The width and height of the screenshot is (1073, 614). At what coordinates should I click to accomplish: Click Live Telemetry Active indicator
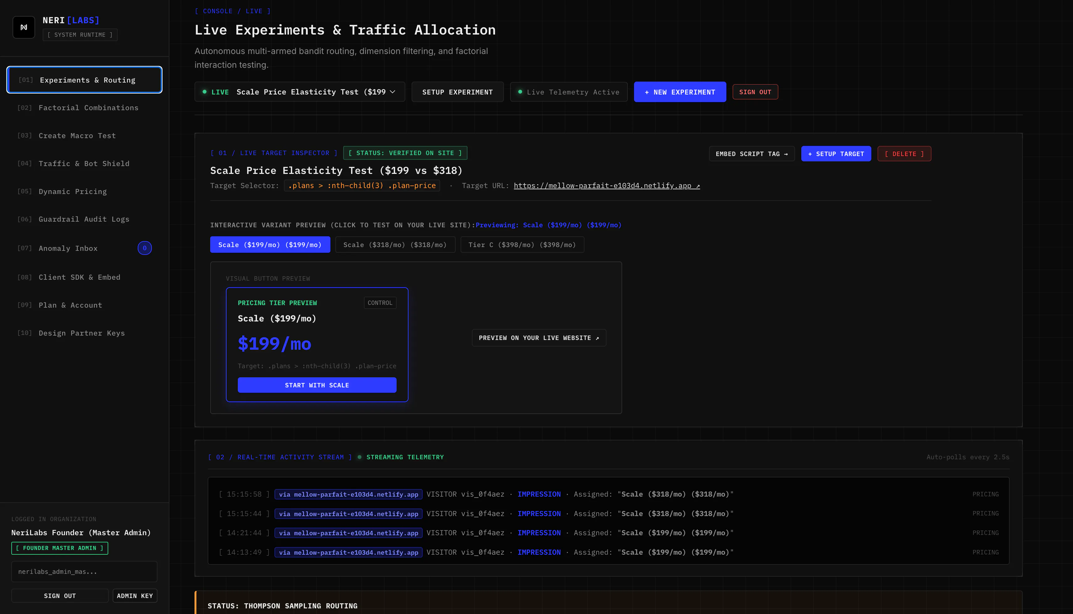(x=569, y=92)
